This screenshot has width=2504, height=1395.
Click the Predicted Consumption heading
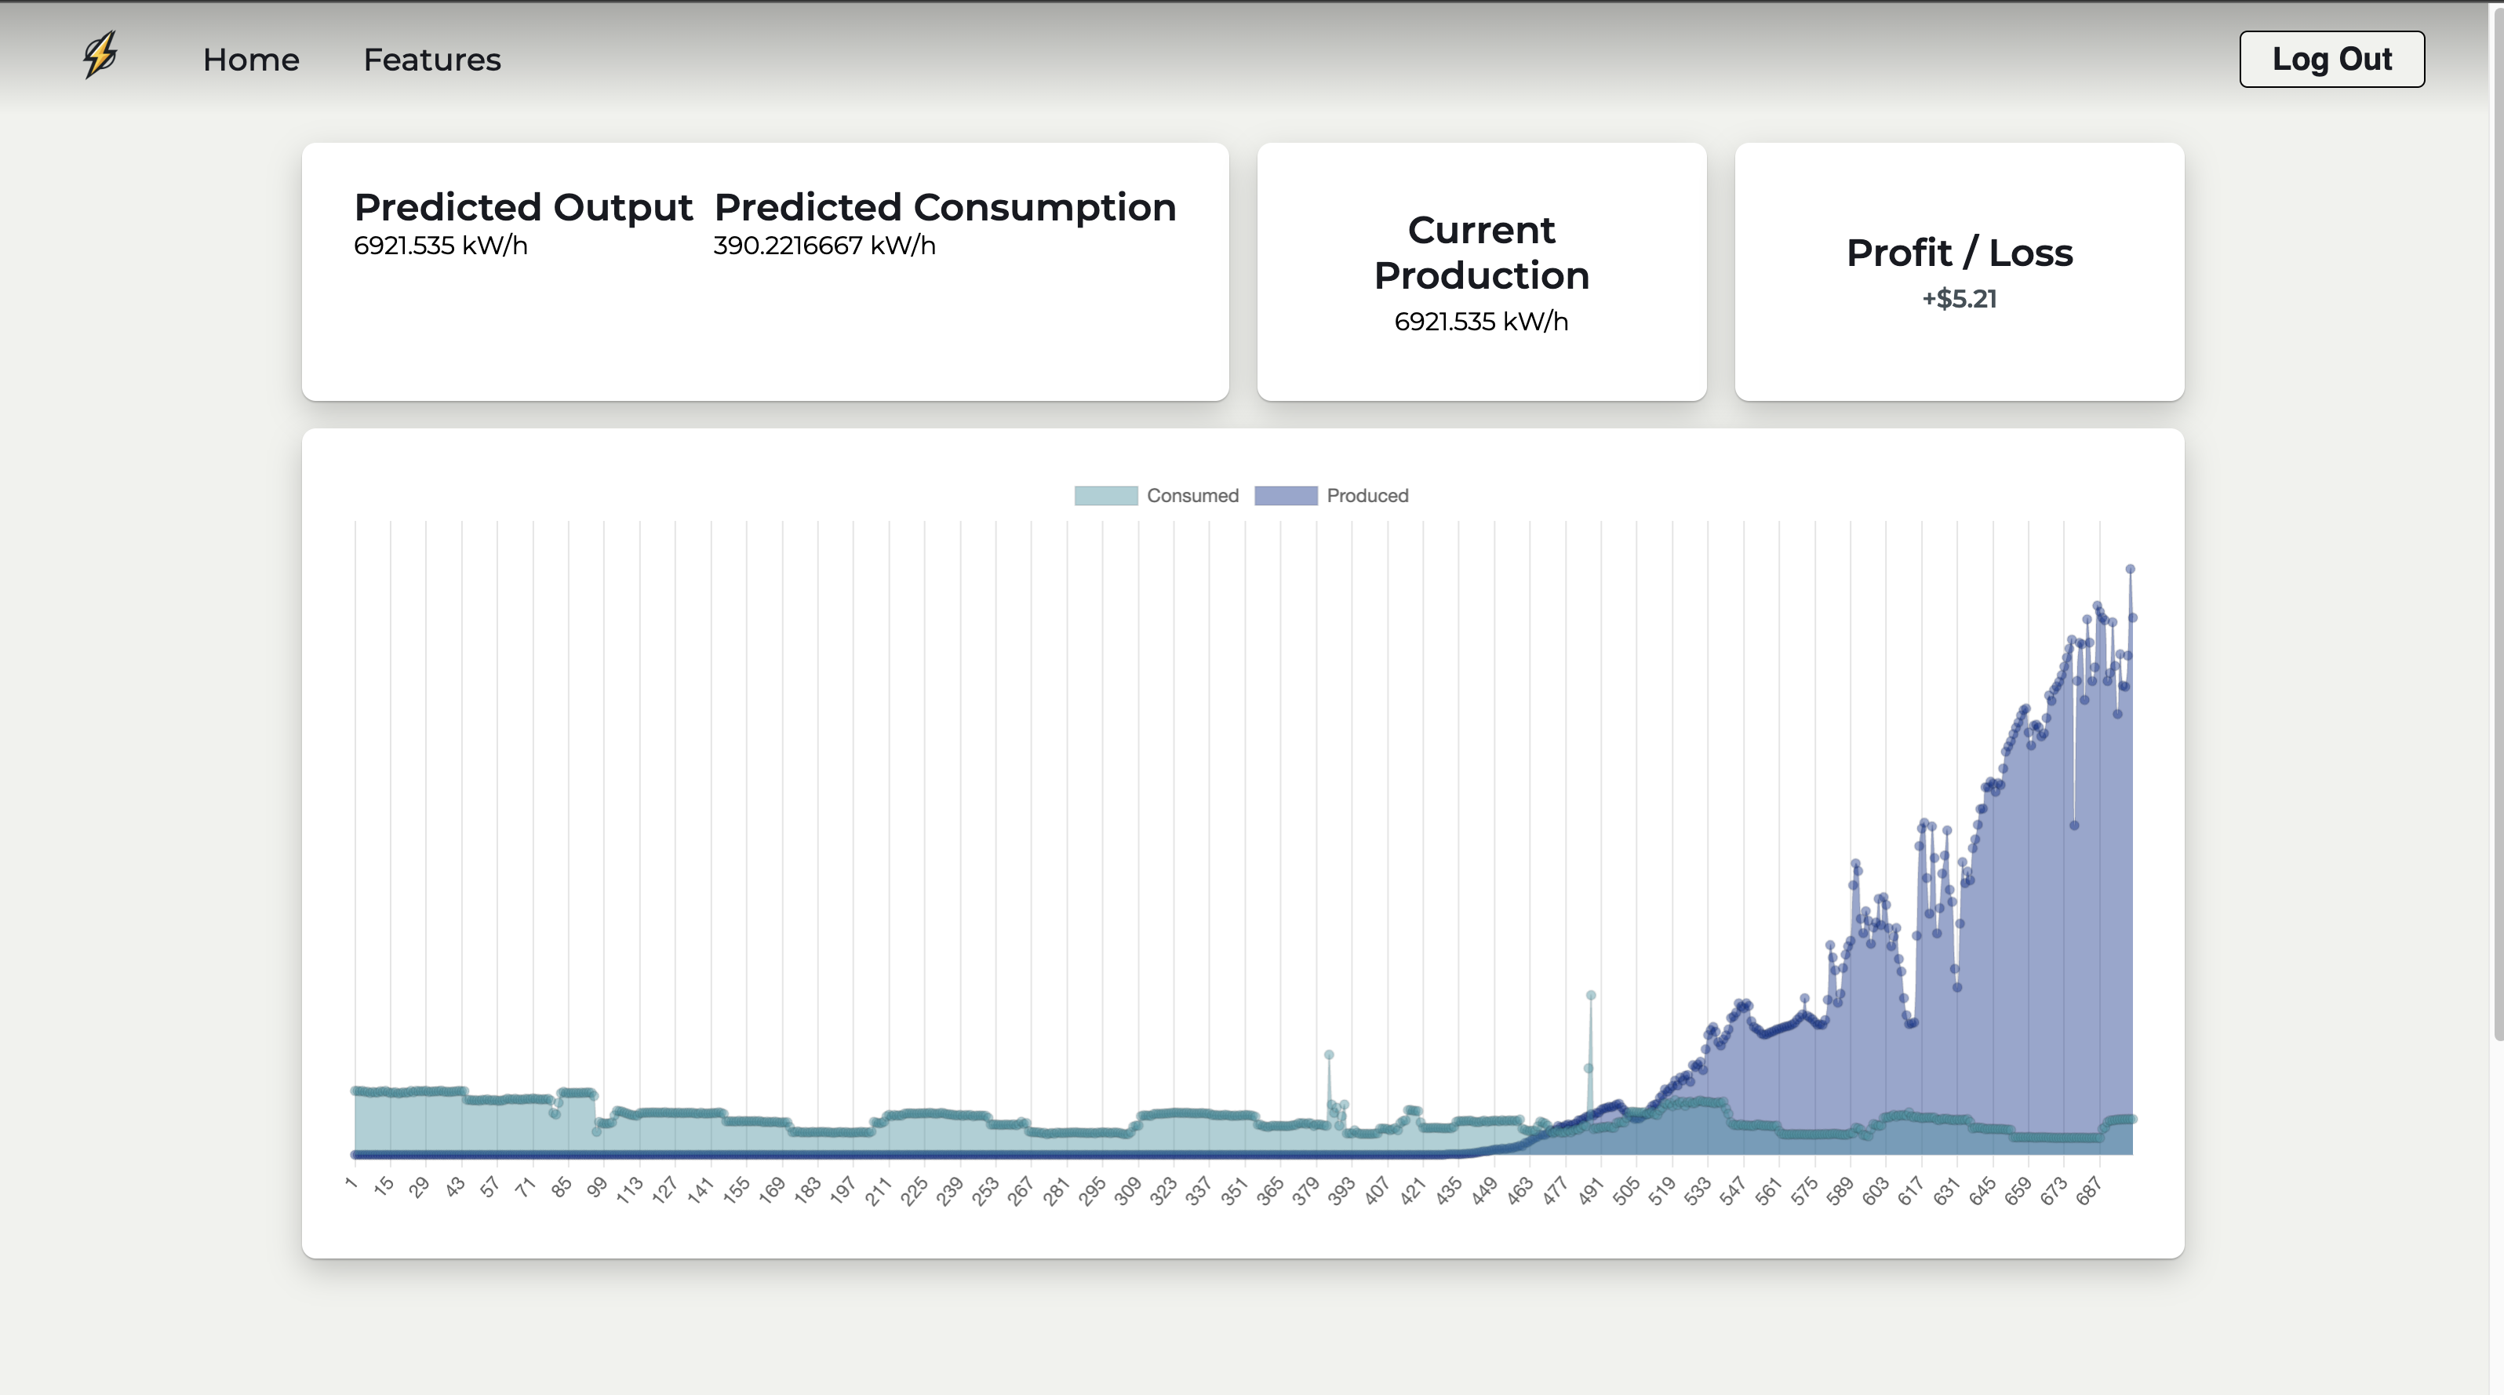(x=944, y=207)
